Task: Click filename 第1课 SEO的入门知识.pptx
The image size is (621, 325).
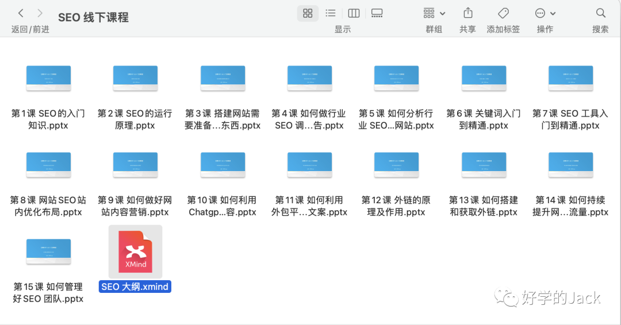Action: click(x=48, y=119)
